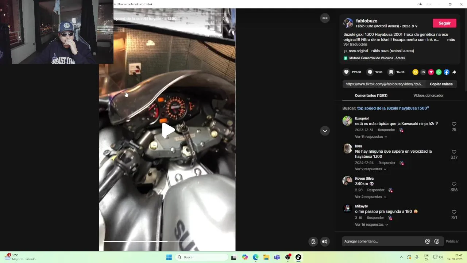
Task: Expand 'Ver 16 respuestas' under Mikeytv
Action: 371,225
